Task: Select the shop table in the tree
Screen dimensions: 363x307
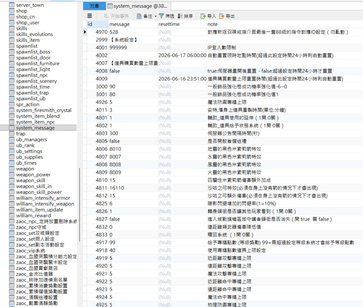Action: pos(22,11)
